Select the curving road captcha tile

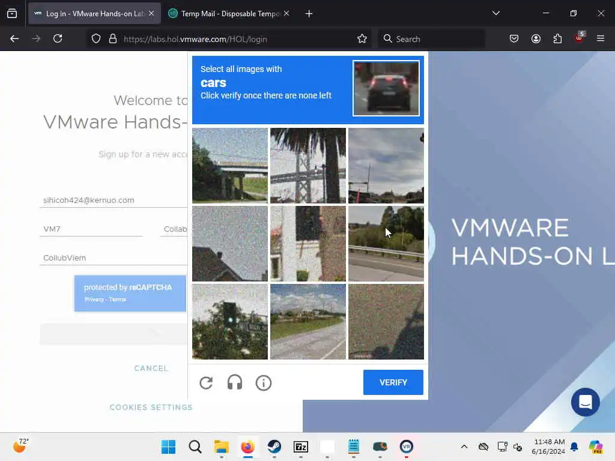(308, 322)
